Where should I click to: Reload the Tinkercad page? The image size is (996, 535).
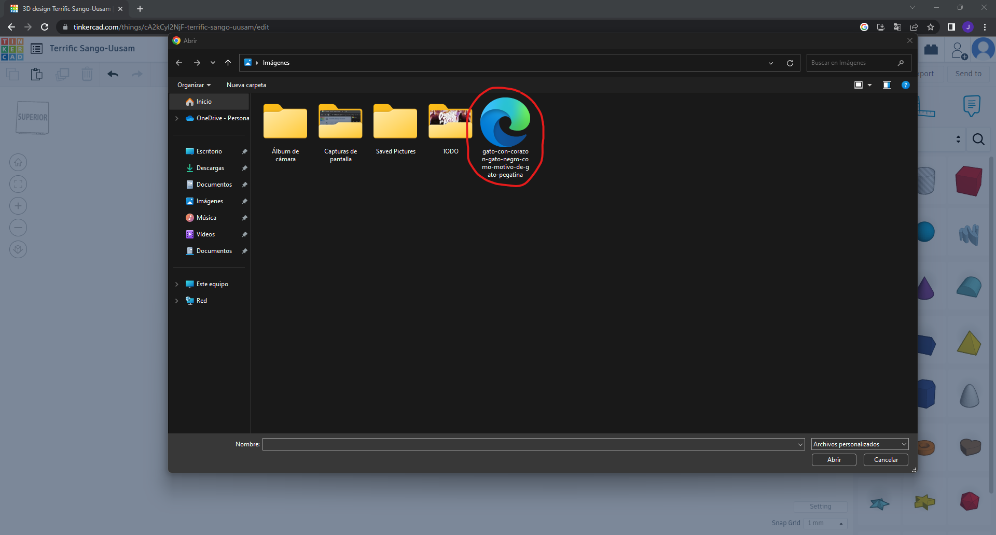(x=45, y=27)
